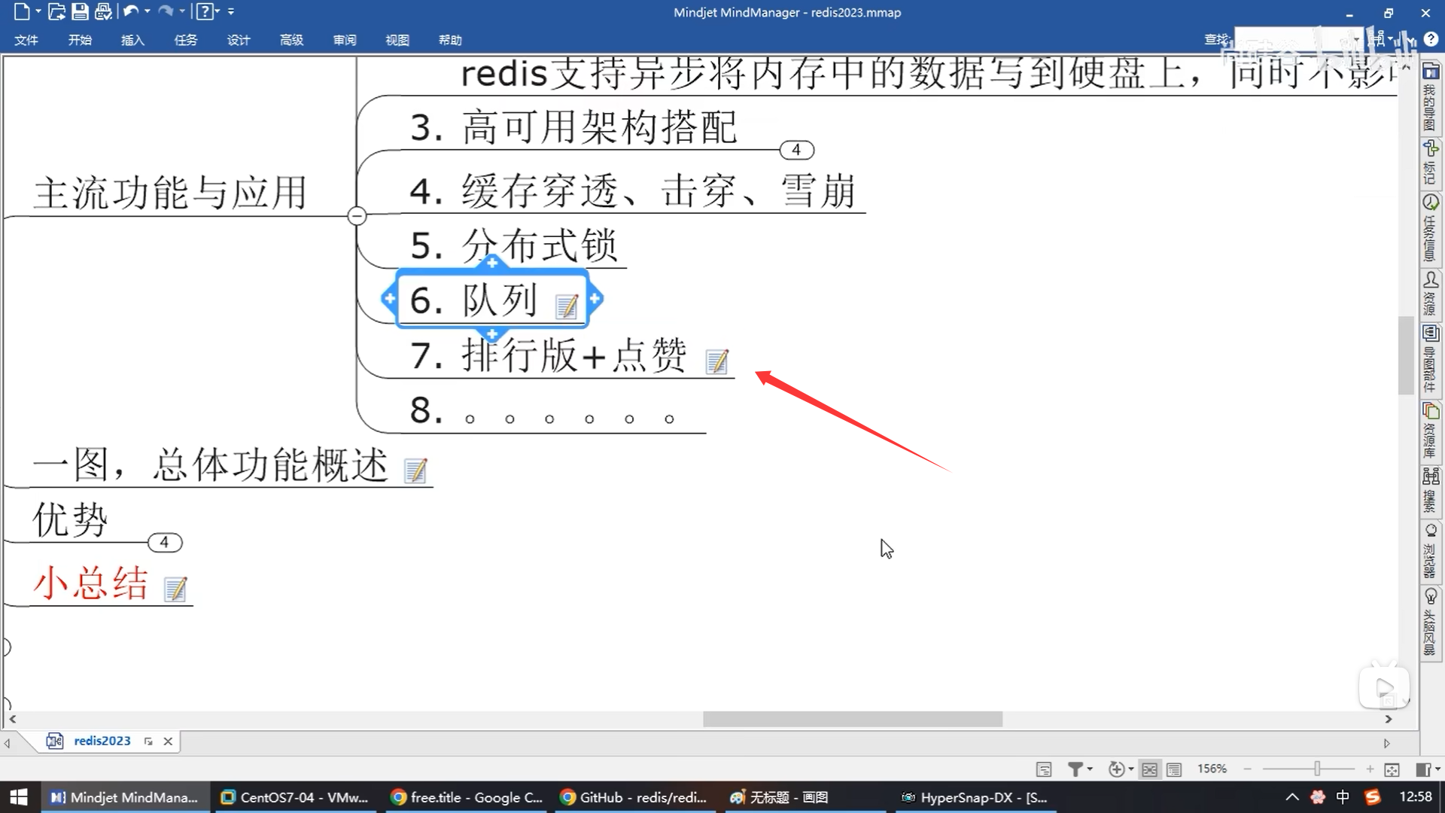Collapse the 主流功能与应用 branch

coord(357,216)
